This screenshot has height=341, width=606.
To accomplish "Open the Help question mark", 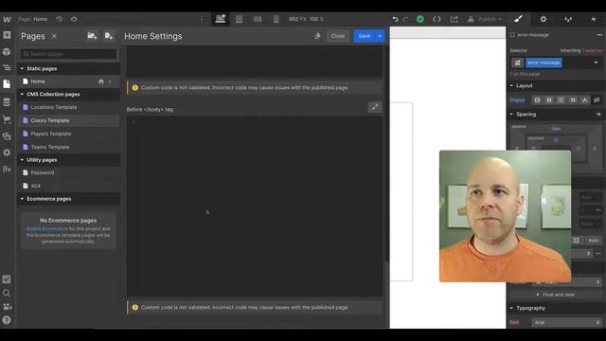I will tap(7, 320).
